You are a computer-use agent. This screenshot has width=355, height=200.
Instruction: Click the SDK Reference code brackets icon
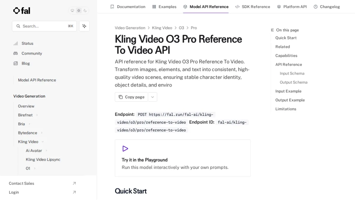(237, 7)
